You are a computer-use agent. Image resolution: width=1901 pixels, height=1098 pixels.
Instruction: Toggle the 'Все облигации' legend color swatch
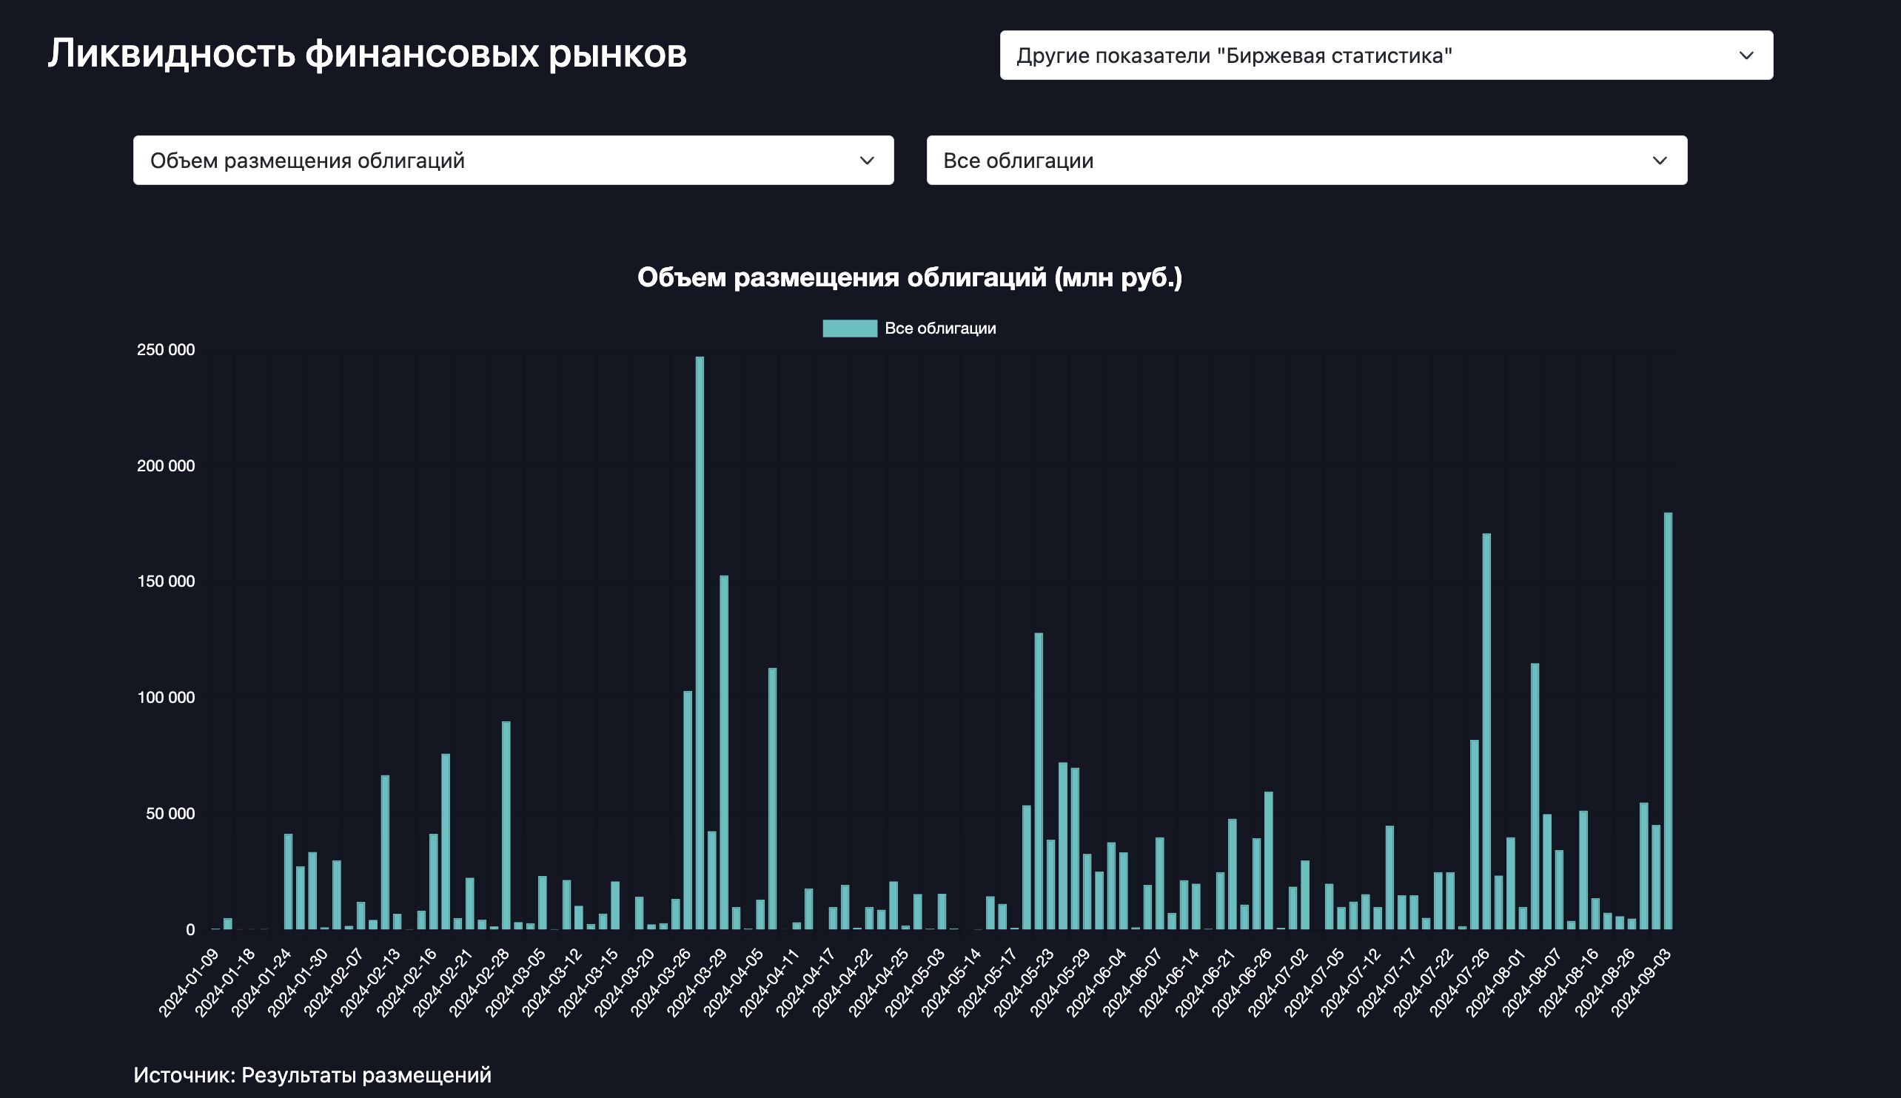click(849, 328)
